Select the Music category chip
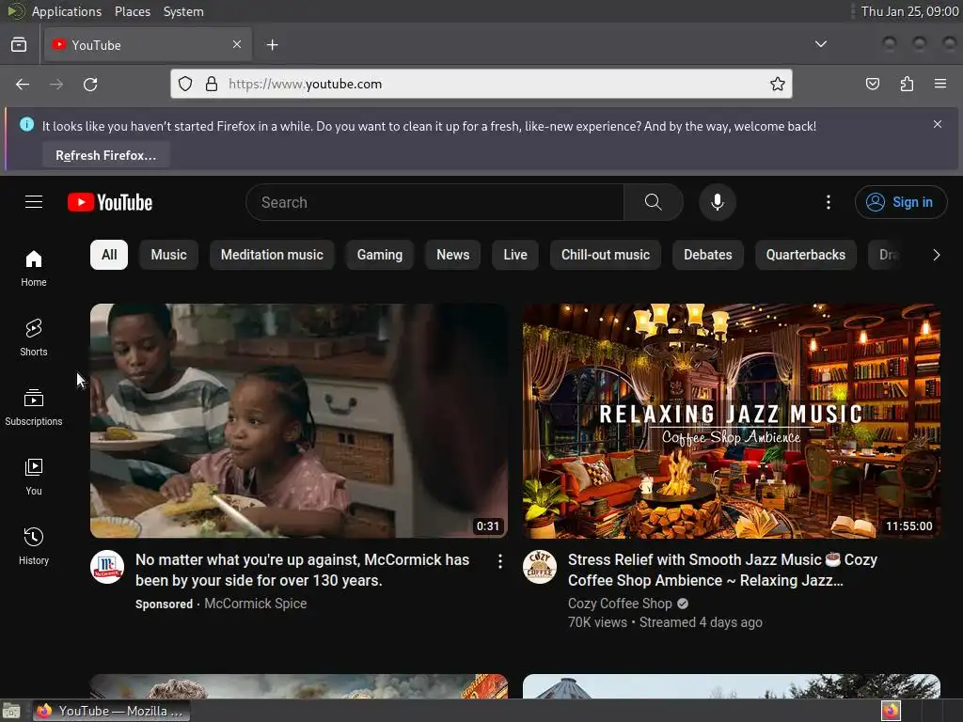This screenshot has height=722, width=963. (x=169, y=255)
